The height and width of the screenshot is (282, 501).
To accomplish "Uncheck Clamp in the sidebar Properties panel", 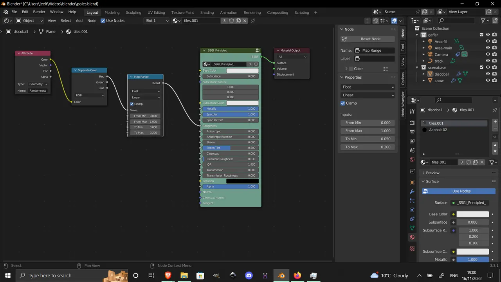I will coord(343,103).
